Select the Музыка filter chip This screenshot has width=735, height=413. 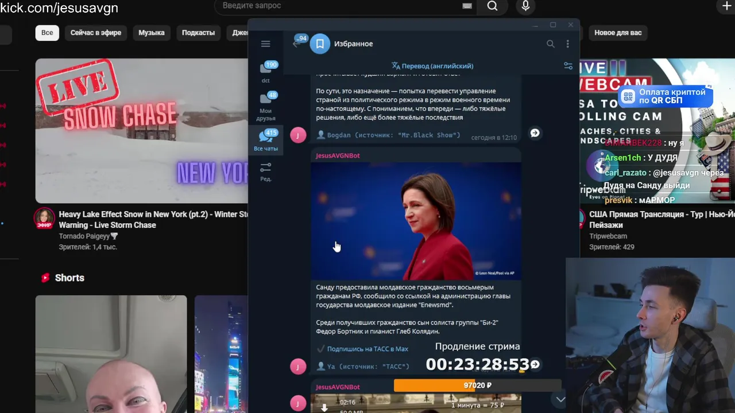tap(152, 33)
